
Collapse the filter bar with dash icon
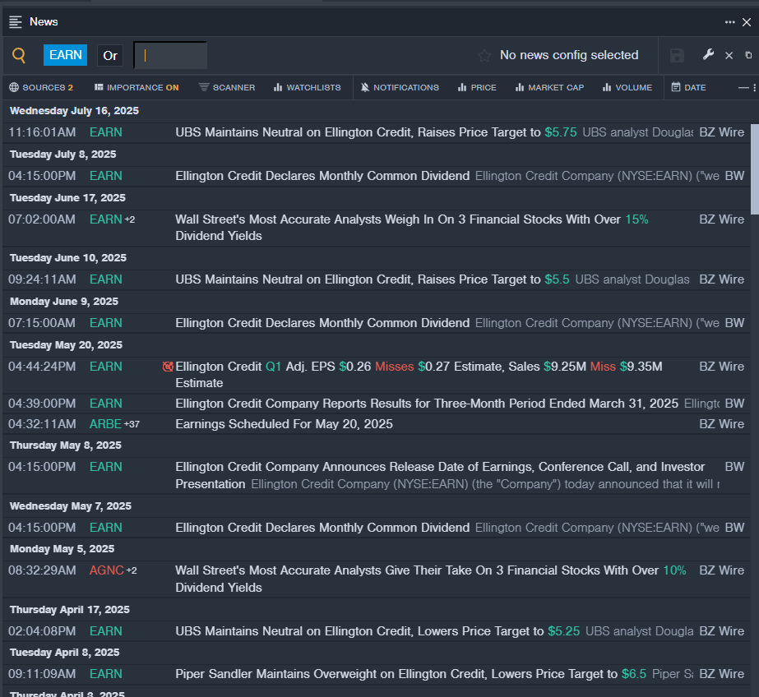(743, 88)
